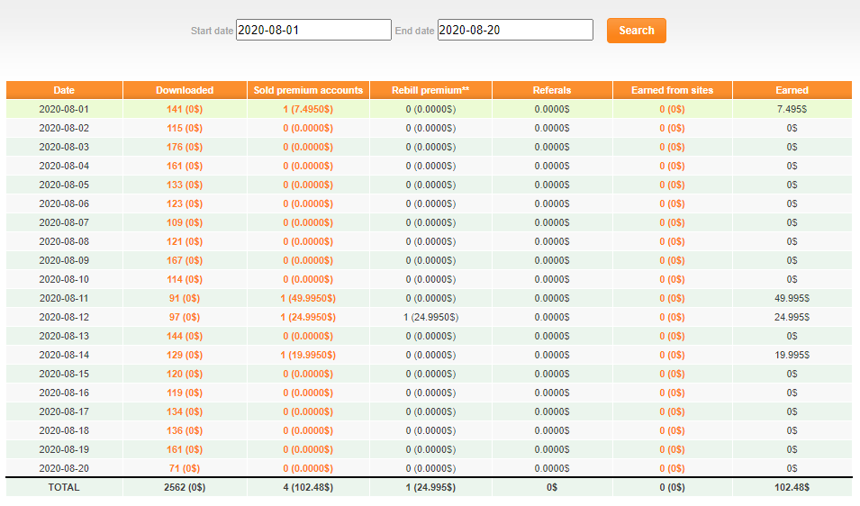
Task: Open the 1 (19.9950$) sold premium link
Action: pyautogui.click(x=308, y=356)
